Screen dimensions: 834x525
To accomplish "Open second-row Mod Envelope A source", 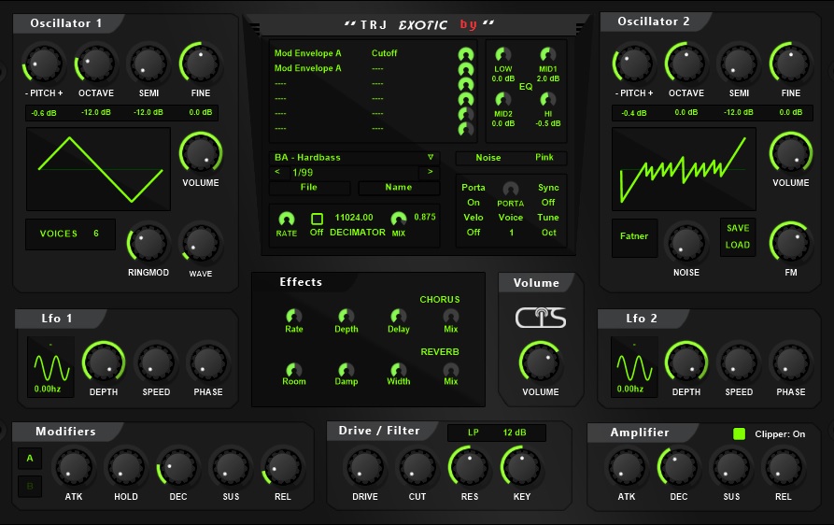I will 307,68.
